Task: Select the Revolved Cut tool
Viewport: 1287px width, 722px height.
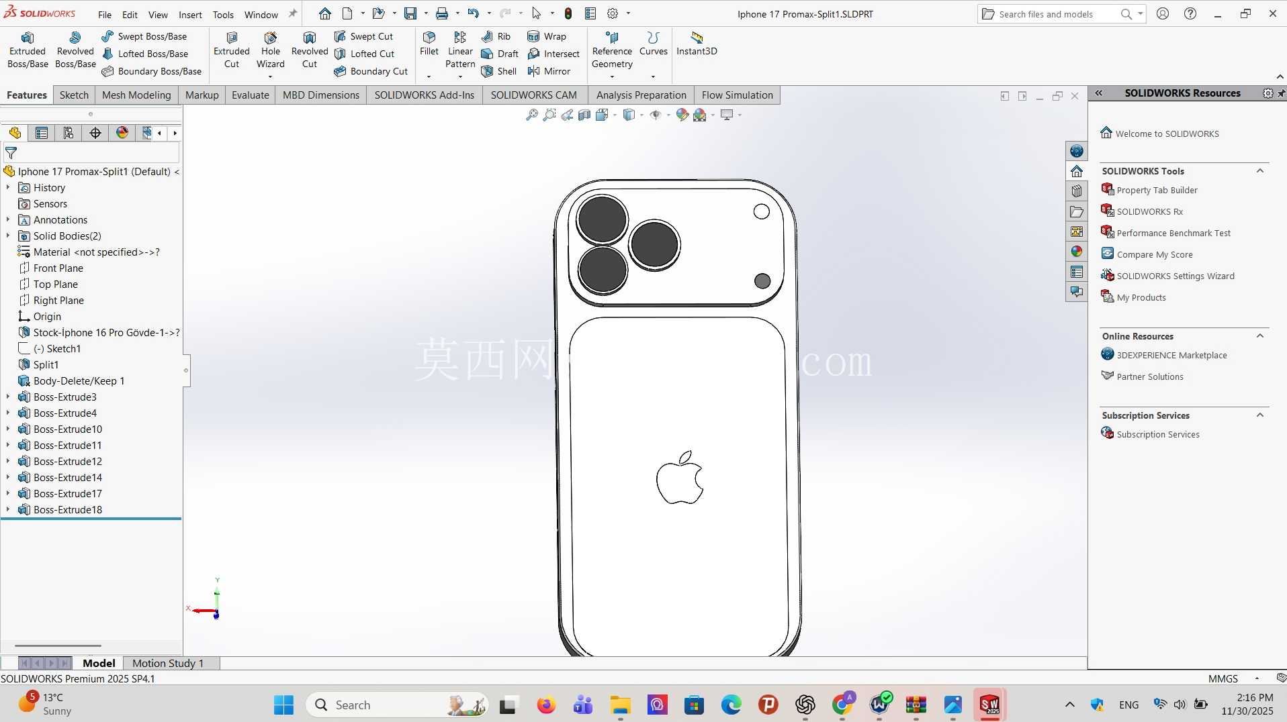Action: click(x=310, y=50)
